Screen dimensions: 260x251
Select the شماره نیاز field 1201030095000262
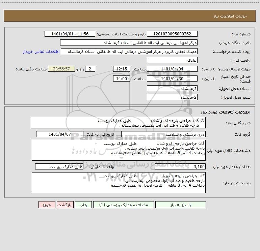172,34
